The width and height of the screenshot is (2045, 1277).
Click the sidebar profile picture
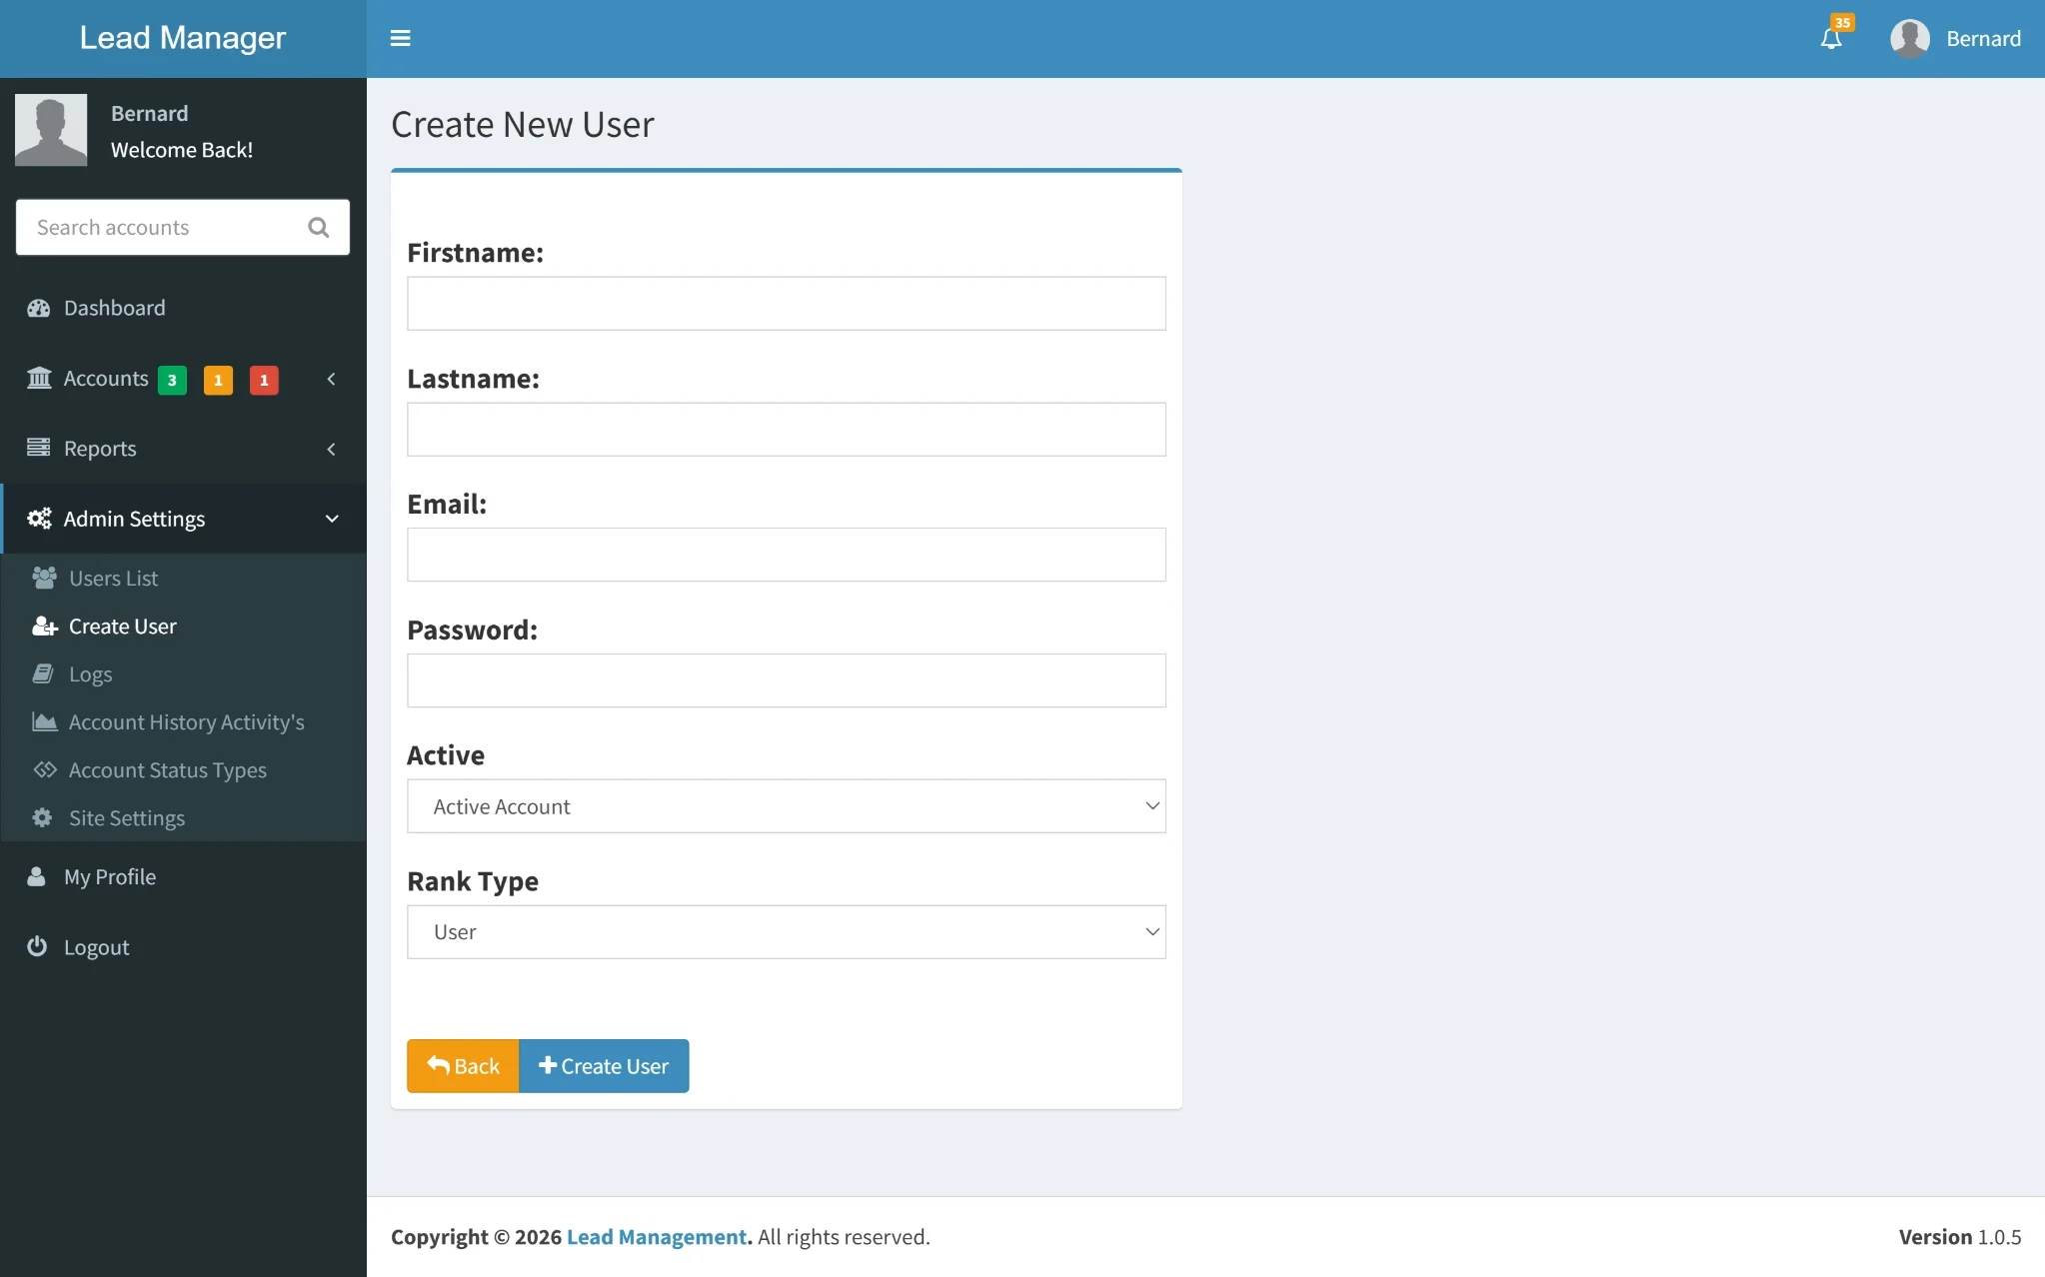[x=51, y=130]
